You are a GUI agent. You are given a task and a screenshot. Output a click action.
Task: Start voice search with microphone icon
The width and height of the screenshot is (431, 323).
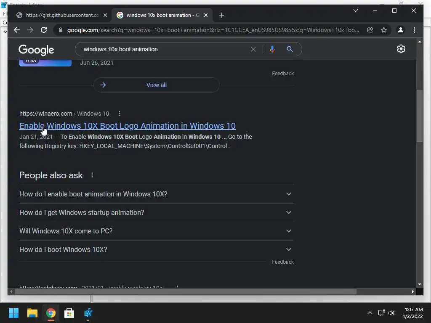272,49
